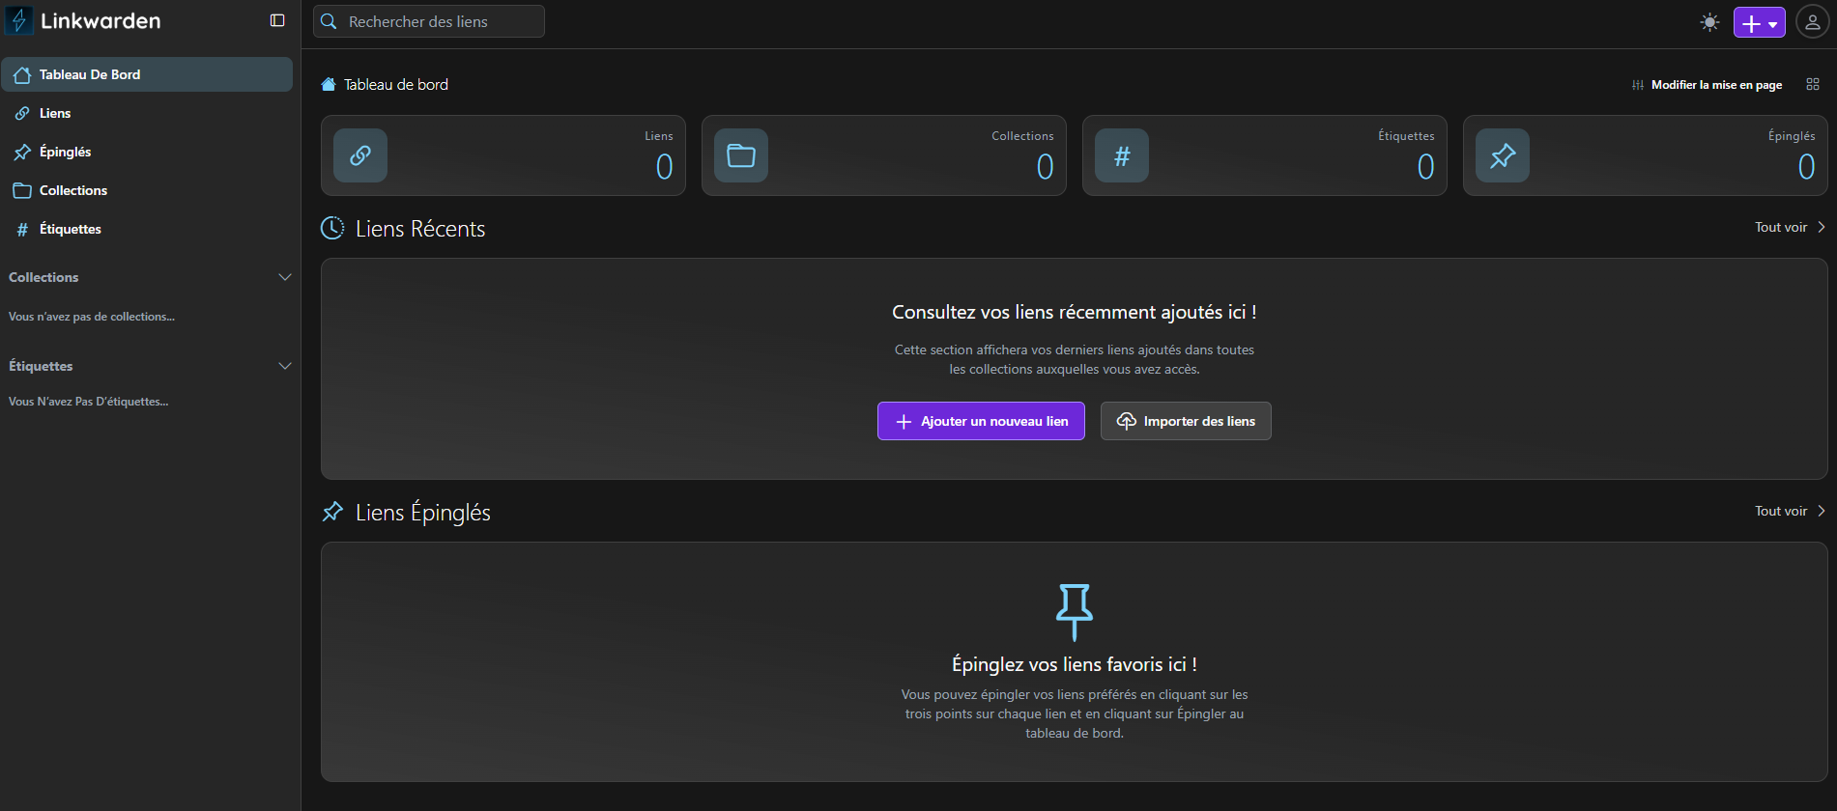
Task: Click Tout voir for Liens Épinglés
Action: click(x=1790, y=511)
